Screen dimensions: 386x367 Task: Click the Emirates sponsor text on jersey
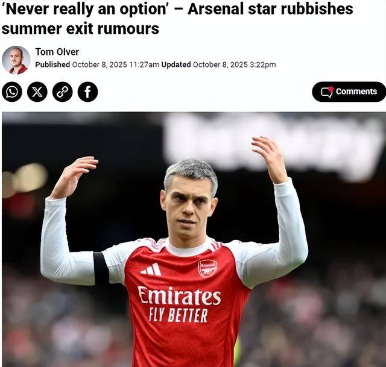[179, 295]
